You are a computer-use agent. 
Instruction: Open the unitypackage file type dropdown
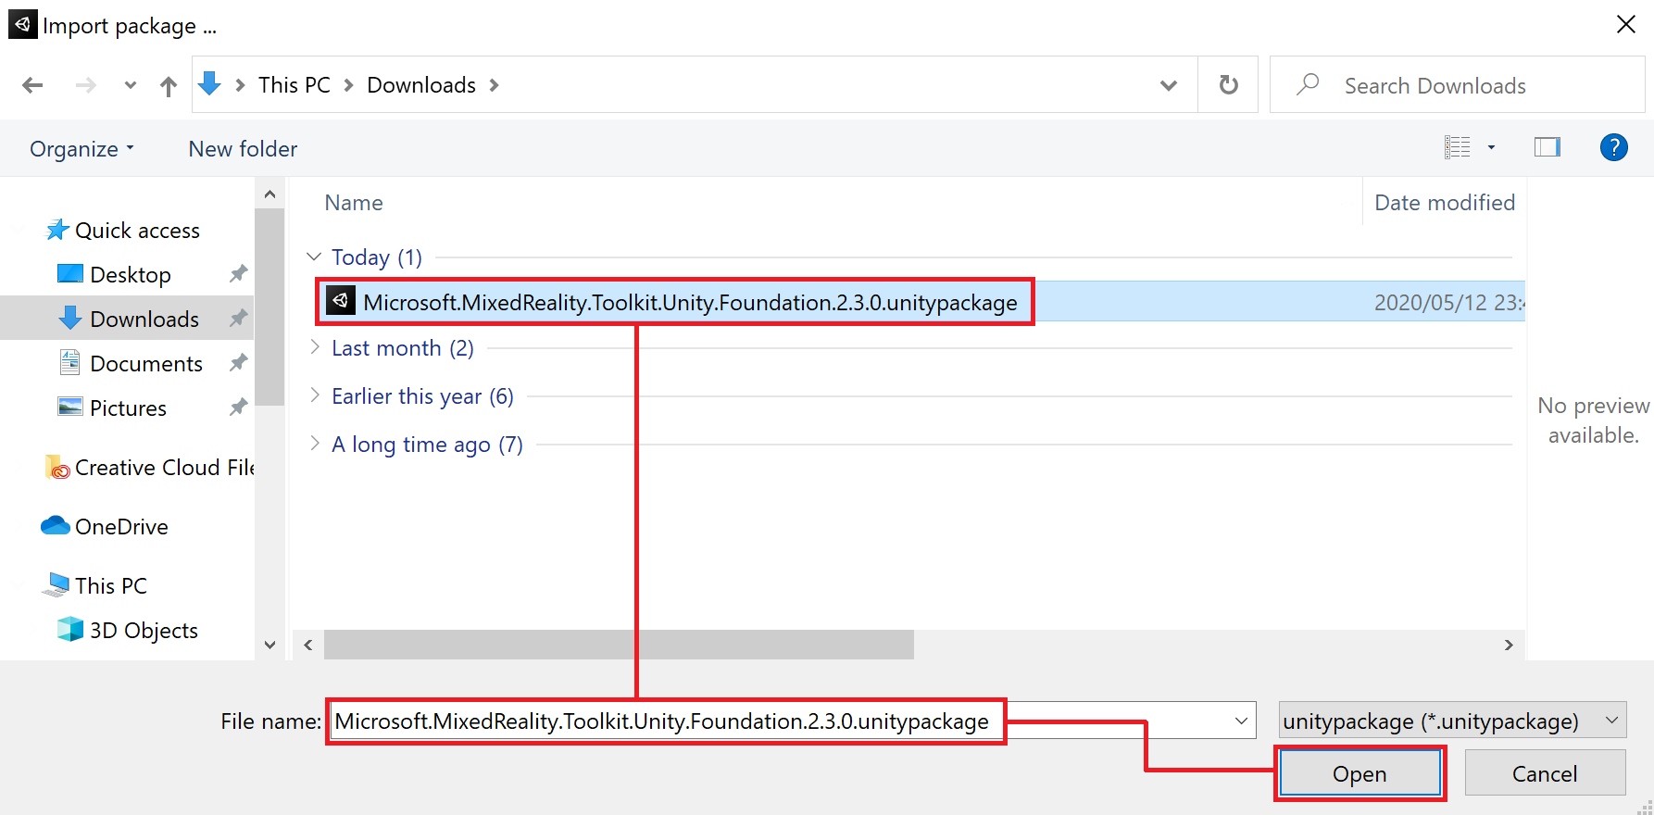coord(1452,721)
